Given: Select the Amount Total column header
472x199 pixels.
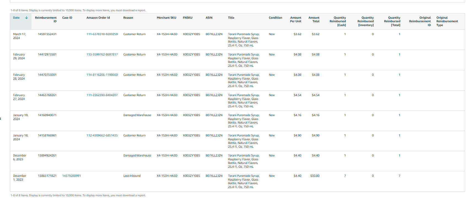Looking at the screenshot, I should point(314,19).
